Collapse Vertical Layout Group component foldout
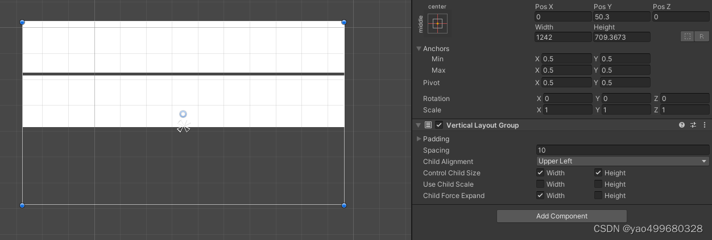The image size is (712, 240). [x=419, y=125]
